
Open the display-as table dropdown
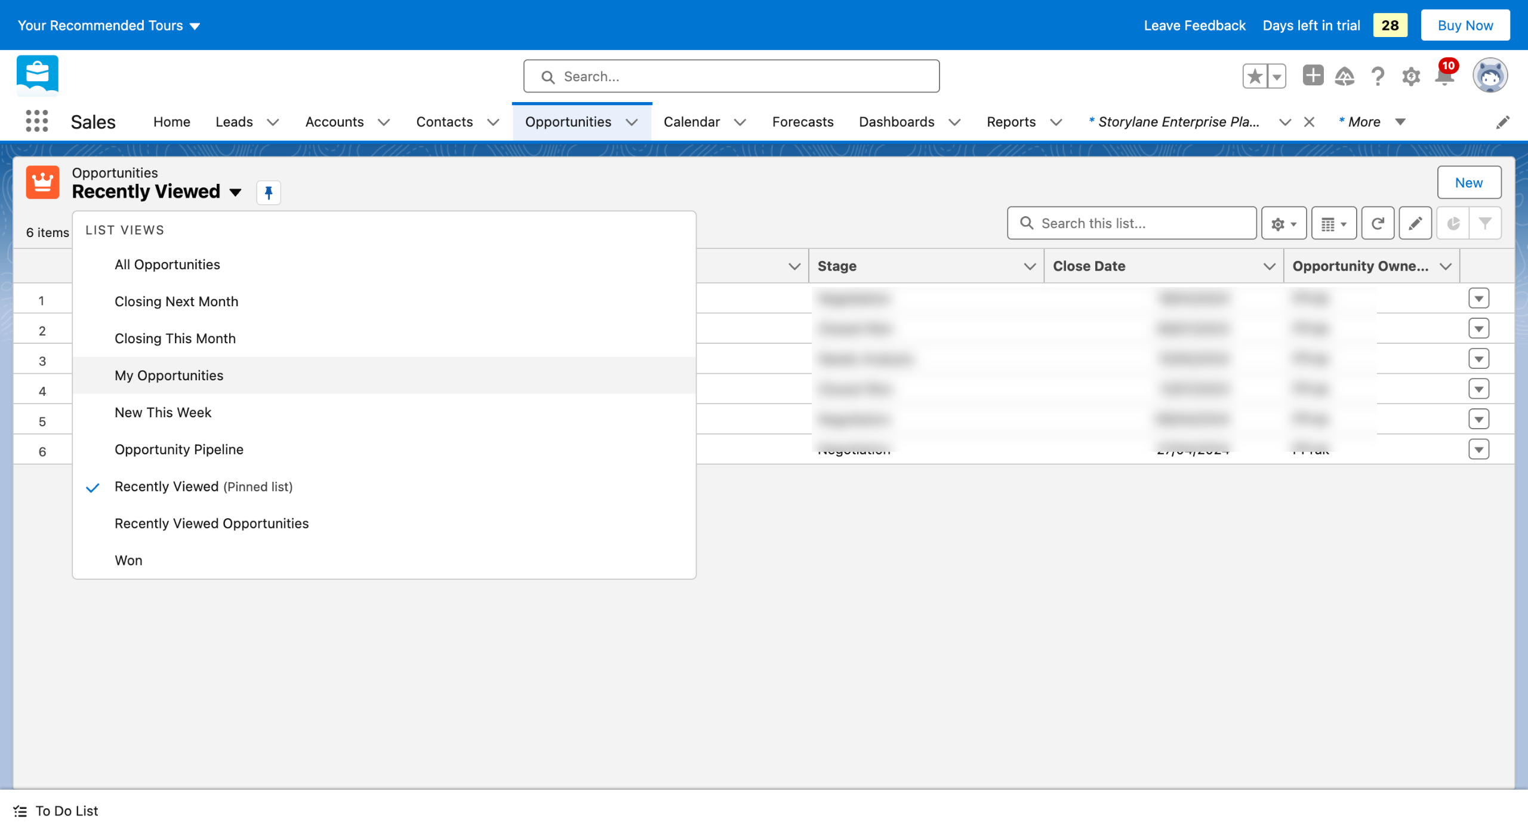click(1333, 223)
